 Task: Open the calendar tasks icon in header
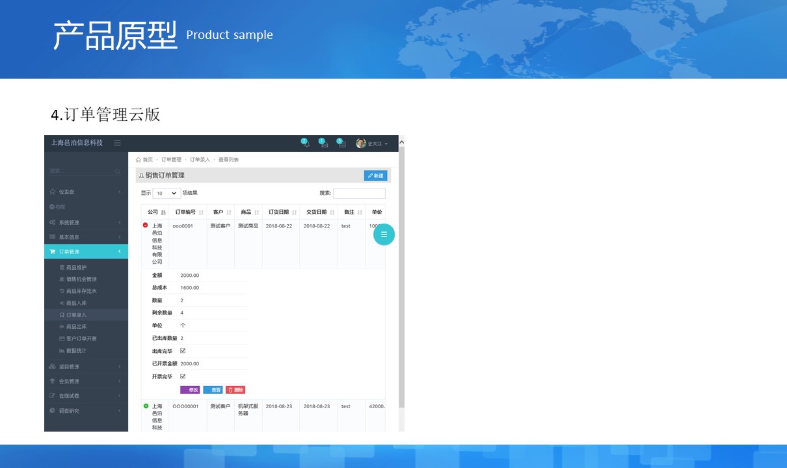click(342, 144)
